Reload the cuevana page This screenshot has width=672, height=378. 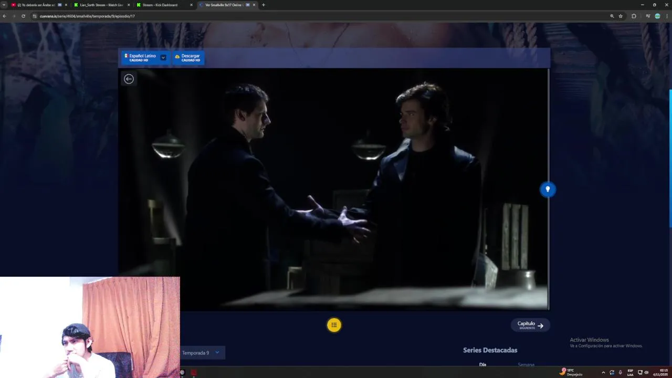pyautogui.click(x=23, y=16)
